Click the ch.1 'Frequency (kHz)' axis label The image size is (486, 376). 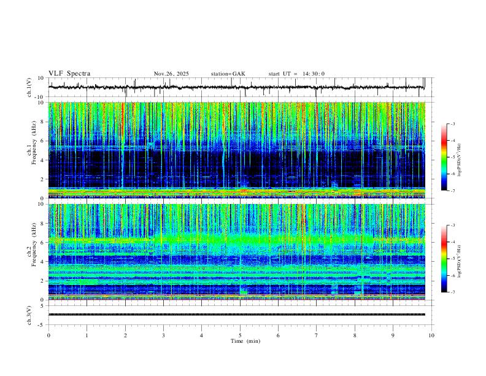(34, 144)
